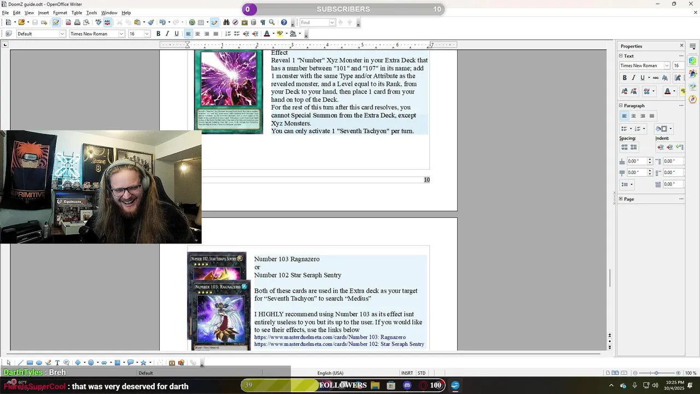The image size is (700, 394).
Task: Click the INSRT status bar field
Action: pyautogui.click(x=407, y=373)
